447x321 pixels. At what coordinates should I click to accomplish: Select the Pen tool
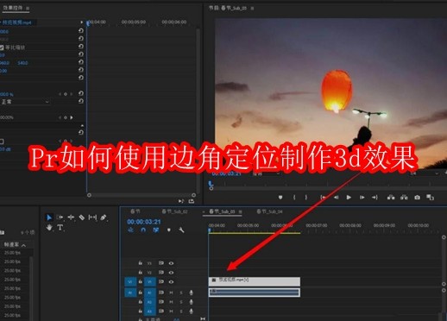click(x=104, y=217)
